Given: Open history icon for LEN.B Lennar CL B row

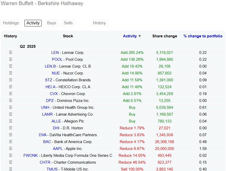Looking at the screenshot, I should click(x=10, y=66).
